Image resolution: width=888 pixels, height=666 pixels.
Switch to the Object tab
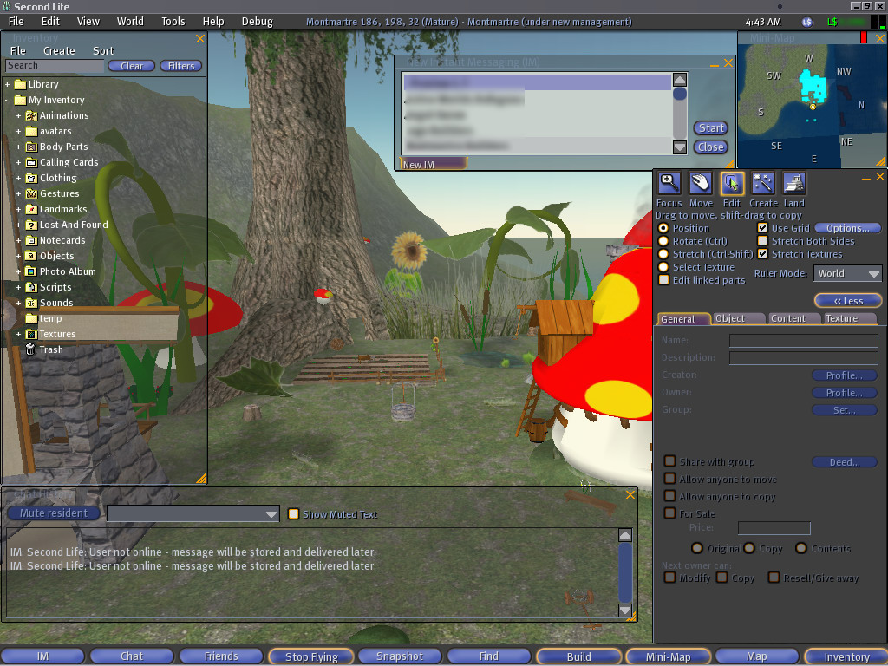737,319
